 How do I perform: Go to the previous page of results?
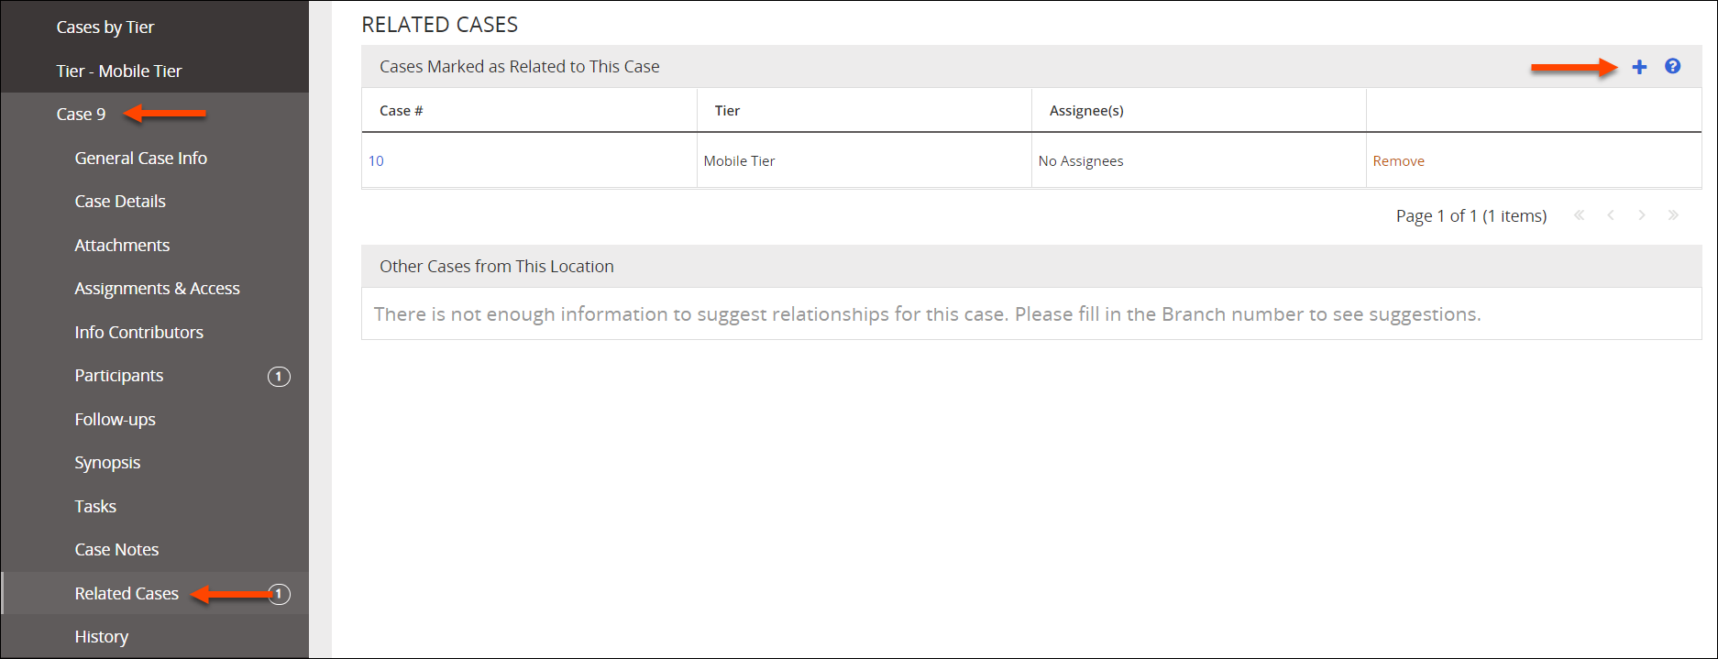pyautogui.click(x=1611, y=214)
